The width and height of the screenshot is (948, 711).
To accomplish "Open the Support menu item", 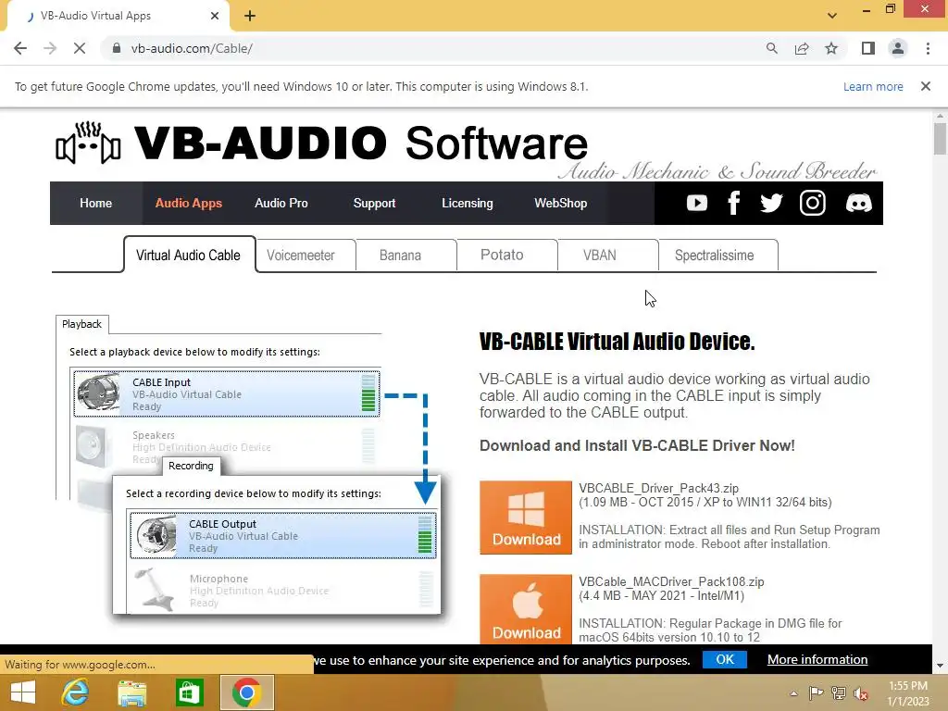I will click(x=374, y=203).
